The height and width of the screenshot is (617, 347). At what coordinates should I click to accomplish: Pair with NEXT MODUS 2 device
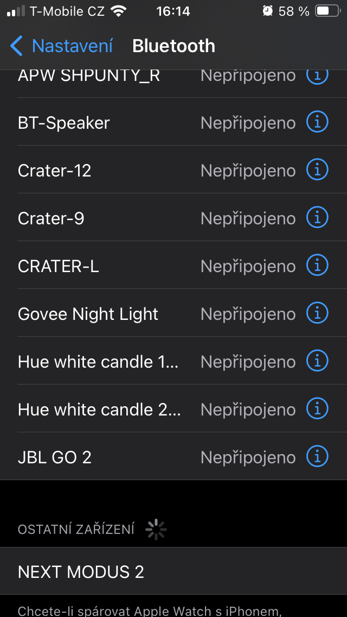pyautogui.click(x=81, y=572)
